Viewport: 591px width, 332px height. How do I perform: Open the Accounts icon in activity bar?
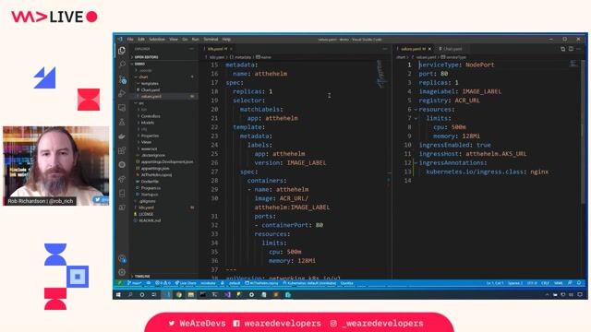122,258
